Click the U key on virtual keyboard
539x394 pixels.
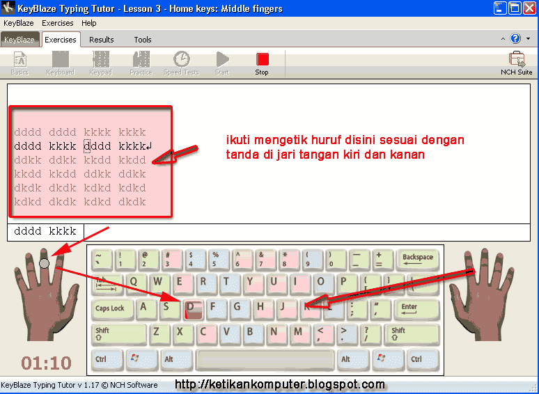click(x=276, y=284)
